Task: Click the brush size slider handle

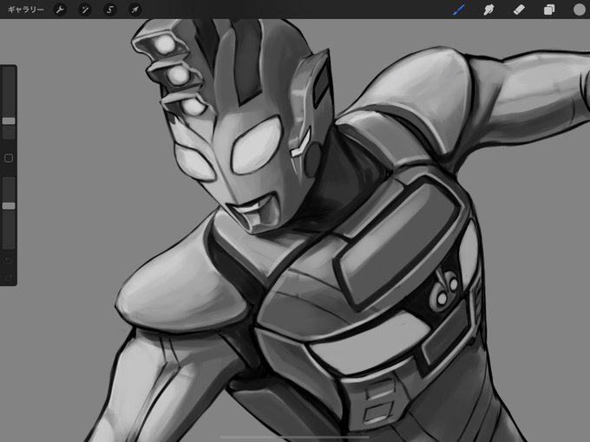Action: [9, 120]
